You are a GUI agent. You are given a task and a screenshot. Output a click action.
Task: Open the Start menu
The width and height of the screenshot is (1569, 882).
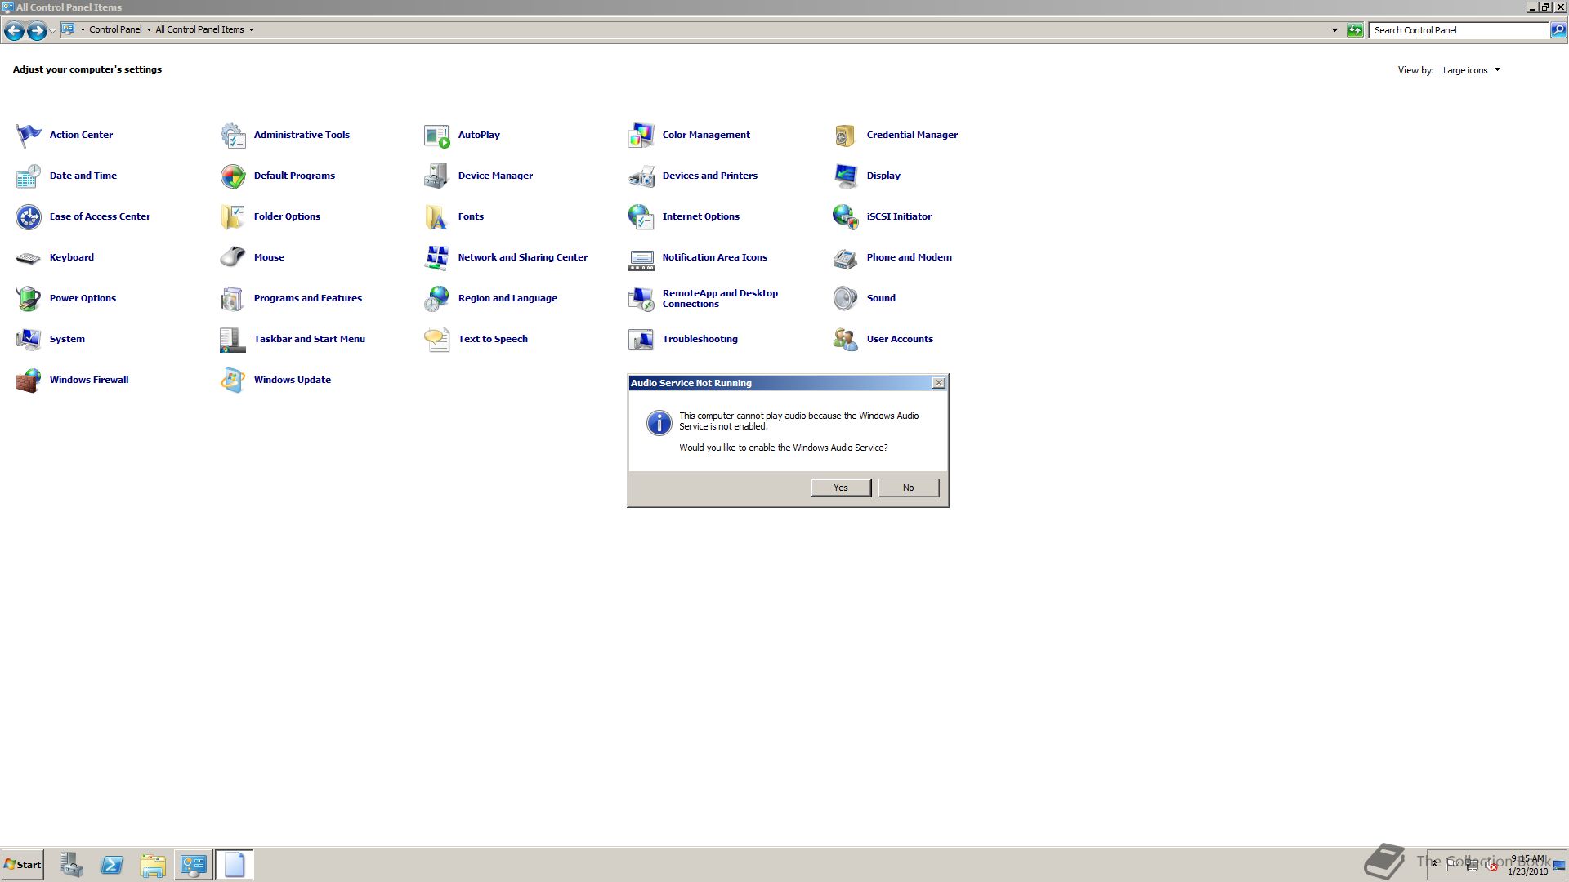tap(23, 865)
